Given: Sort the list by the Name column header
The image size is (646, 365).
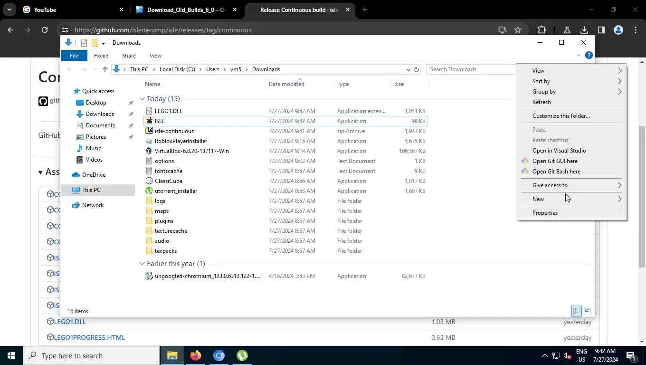Looking at the screenshot, I should tap(204, 84).
